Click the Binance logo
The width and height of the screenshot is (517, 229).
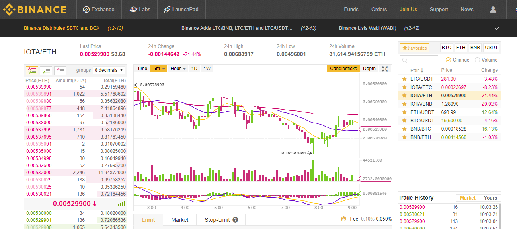(35, 9)
